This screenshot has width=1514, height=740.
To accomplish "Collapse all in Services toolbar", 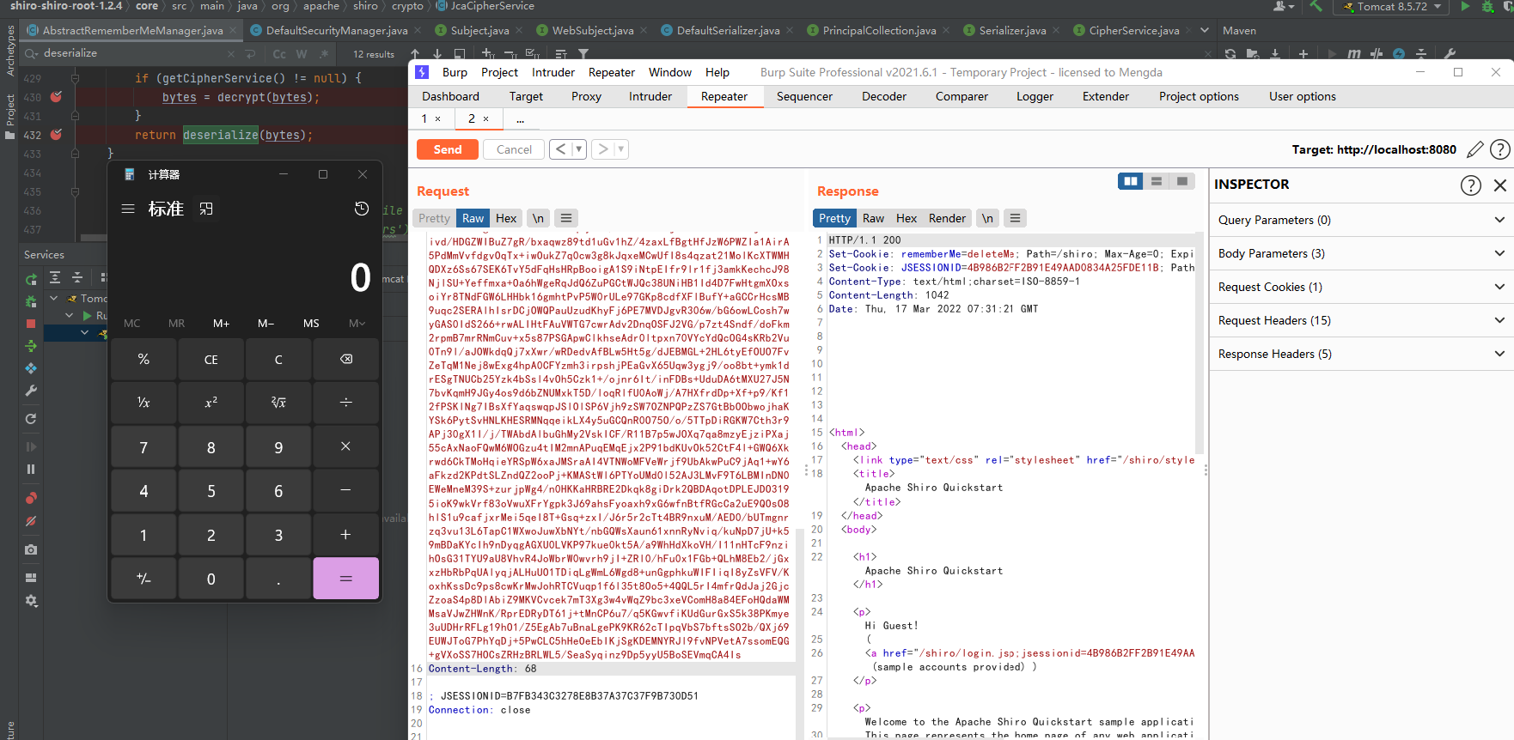I will tap(77, 276).
